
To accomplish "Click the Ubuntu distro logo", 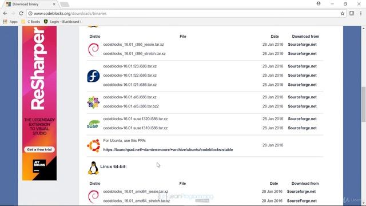I will point(94,146).
